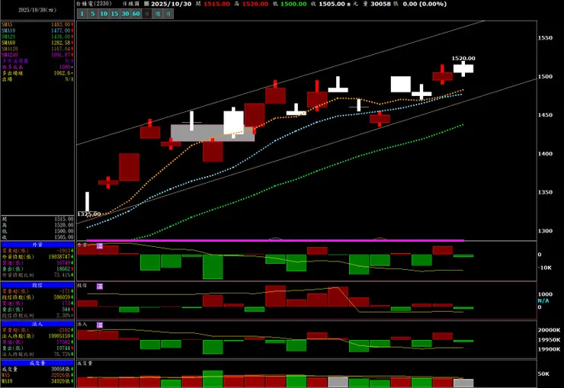
Task: Click the 50K label on the volume axis
Action: [x=543, y=374]
